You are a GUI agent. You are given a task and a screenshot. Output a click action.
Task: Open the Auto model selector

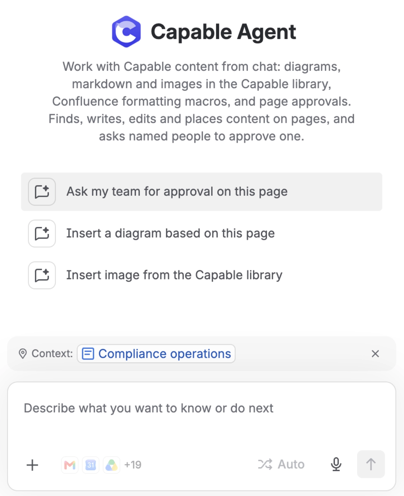pyautogui.click(x=281, y=464)
